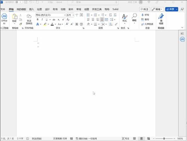This screenshot has width=187, height=141.
Task: Click the character border icon
Action: pyautogui.click(x=81, y=15)
